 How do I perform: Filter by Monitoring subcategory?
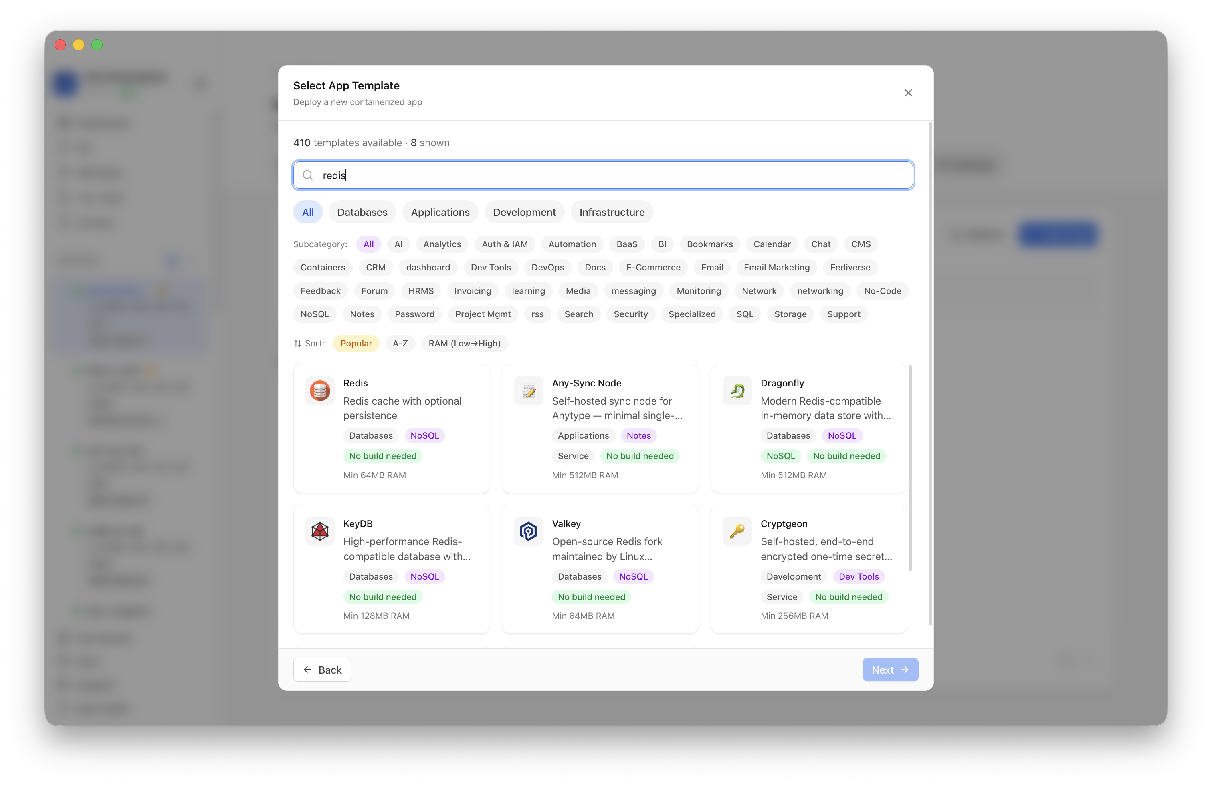tap(699, 290)
